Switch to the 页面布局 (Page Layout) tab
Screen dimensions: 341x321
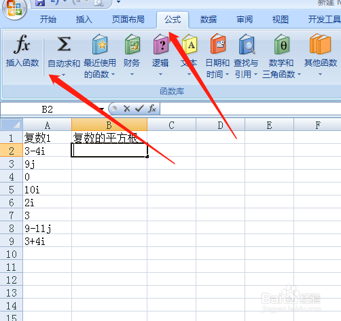[128, 20]
